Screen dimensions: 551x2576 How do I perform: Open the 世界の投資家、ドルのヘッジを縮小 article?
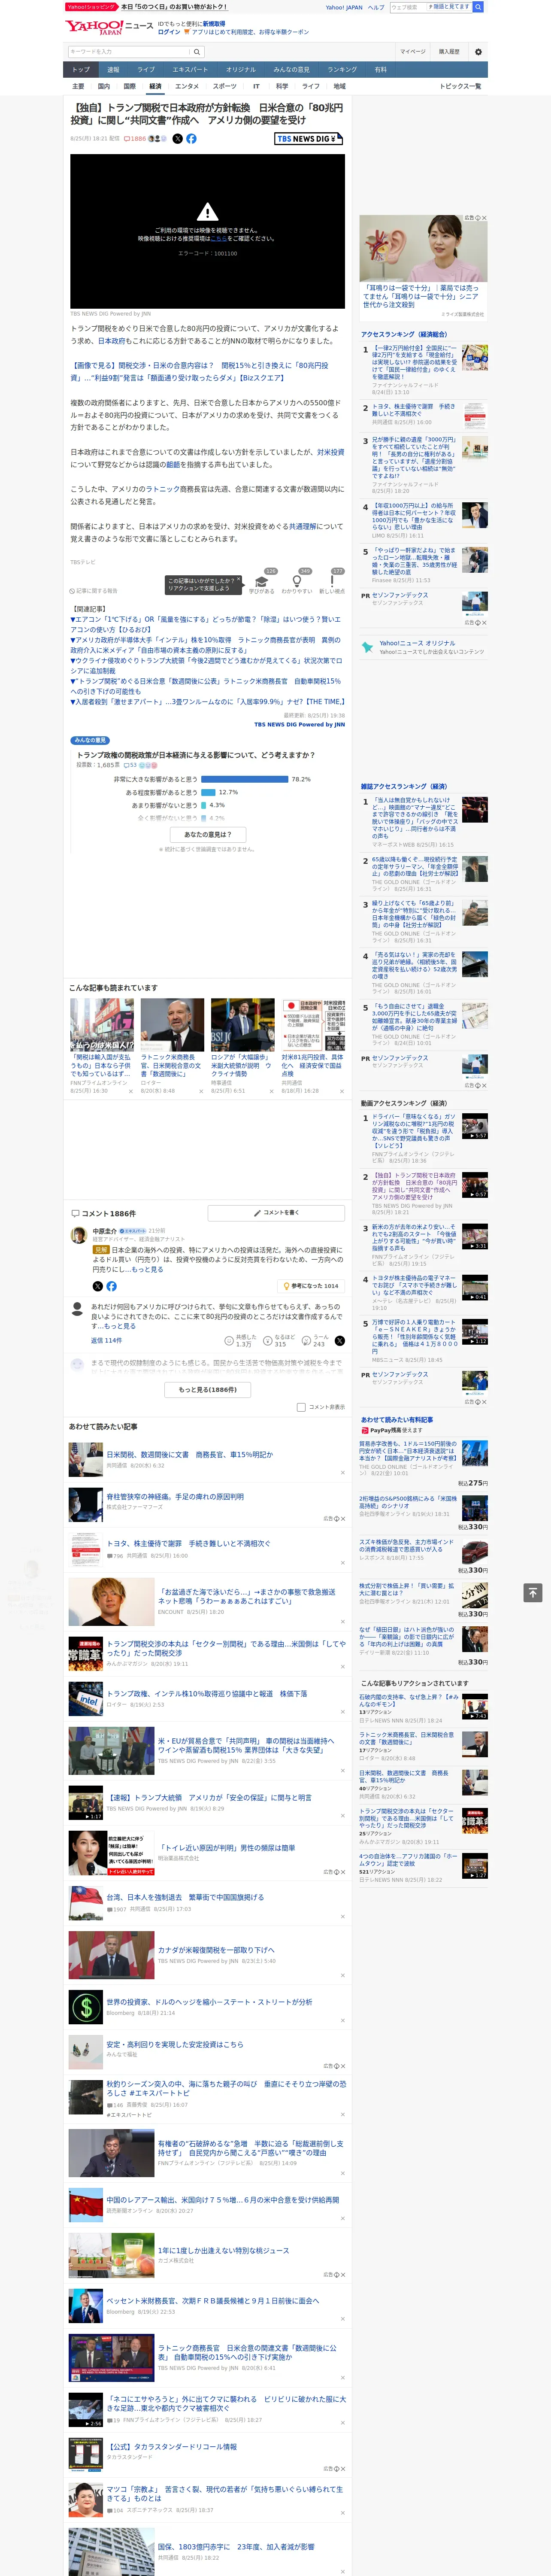pos(209,2002)
